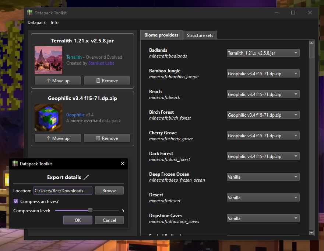This screenshot has height=251, width=324.
Task: Minimize the Datapack Toolkit window
Action: click(277, 13)
